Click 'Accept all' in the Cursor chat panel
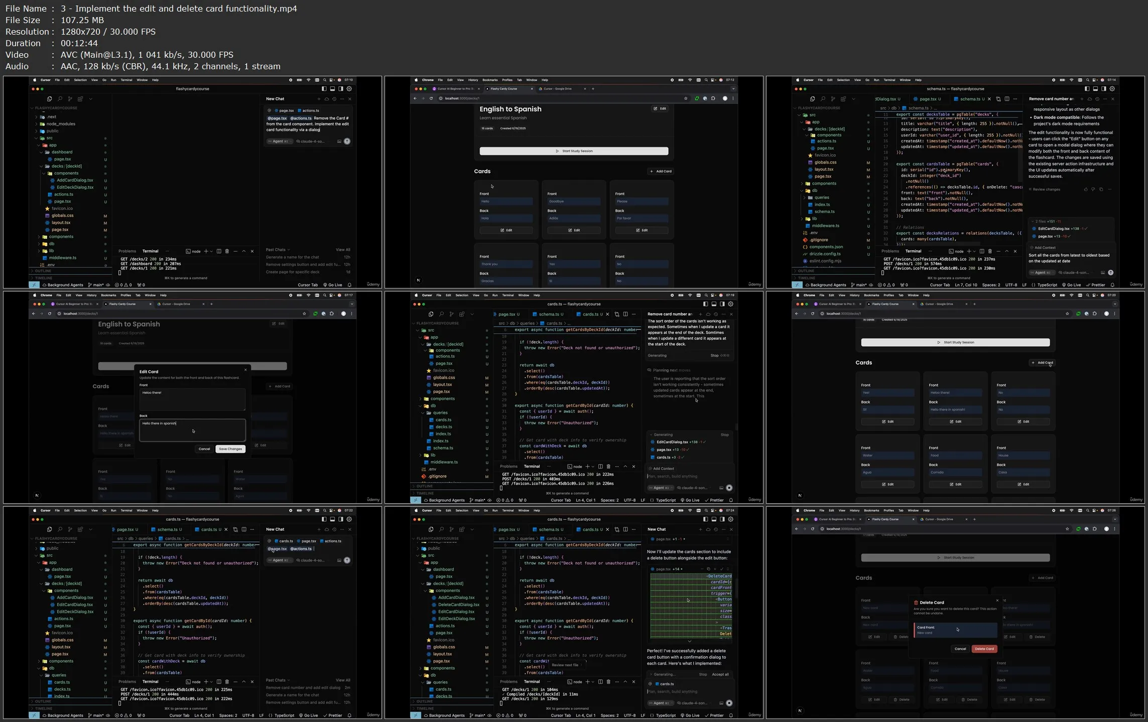Viewport: 1148px width, 722px height. (720, 674)
